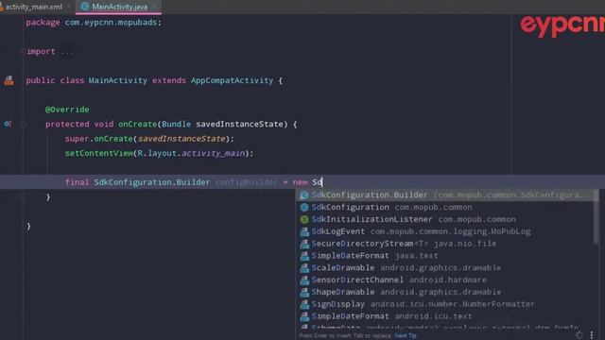
Task: Click the SecureDirectoryStream class icon
Action: pyautogui.click(x=304, y=244)
